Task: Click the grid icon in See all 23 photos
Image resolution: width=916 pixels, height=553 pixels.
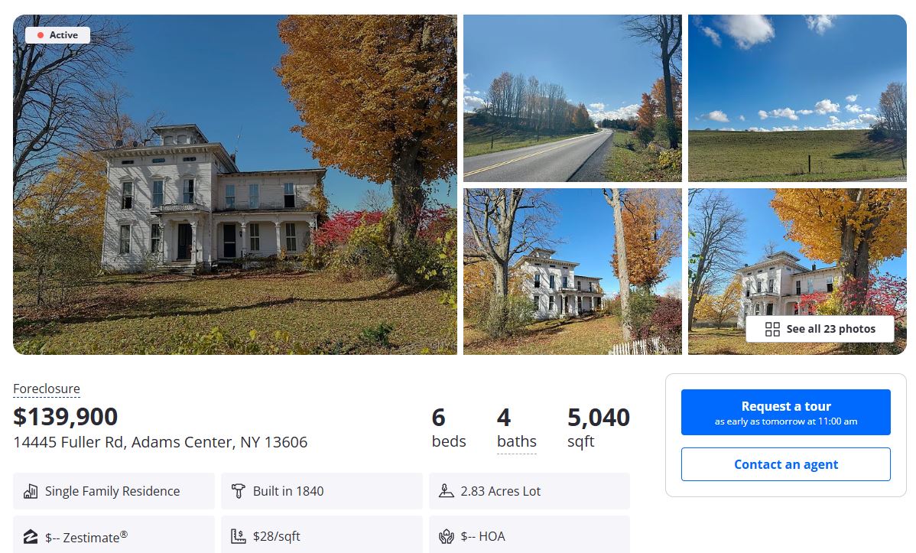Action: point(772,329)
